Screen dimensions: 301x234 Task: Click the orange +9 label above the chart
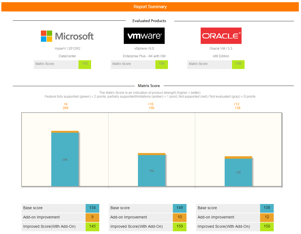(65, 104)
